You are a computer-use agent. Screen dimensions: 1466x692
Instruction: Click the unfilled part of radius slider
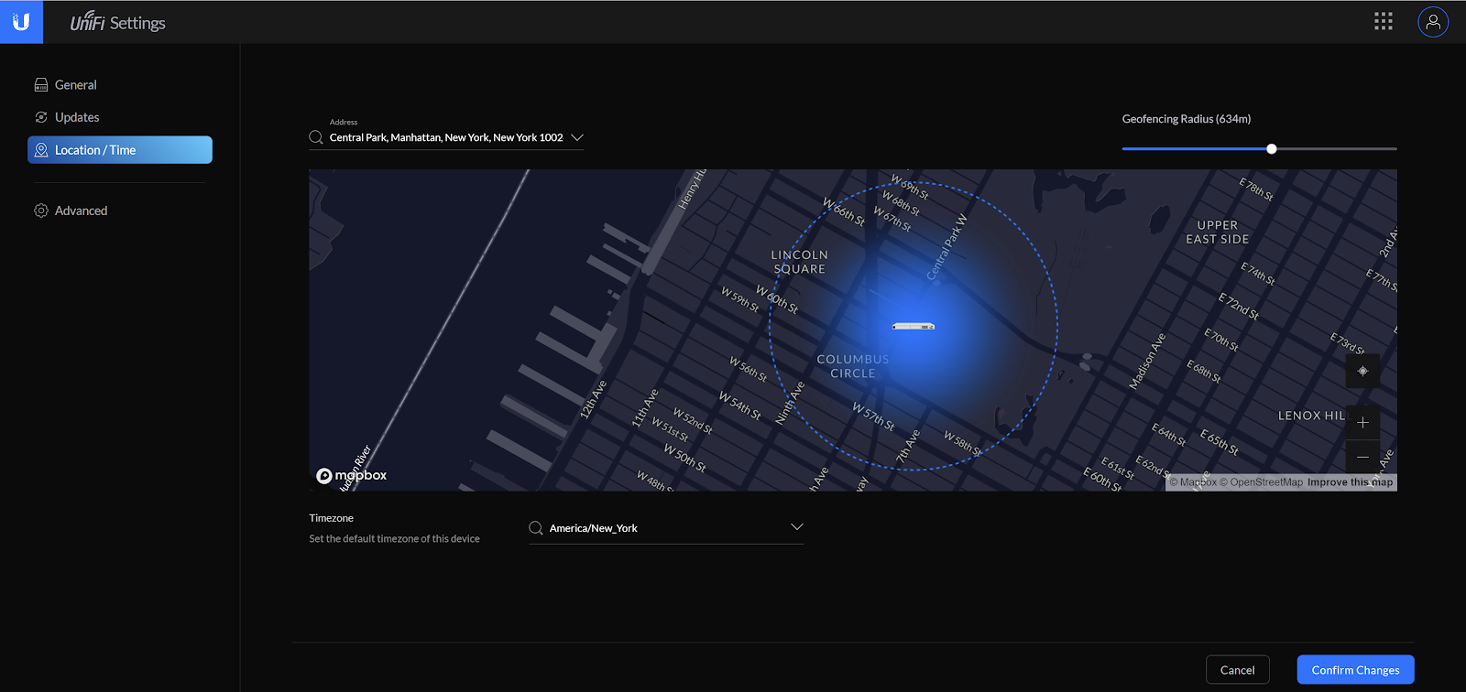(x=1337, y=148)
